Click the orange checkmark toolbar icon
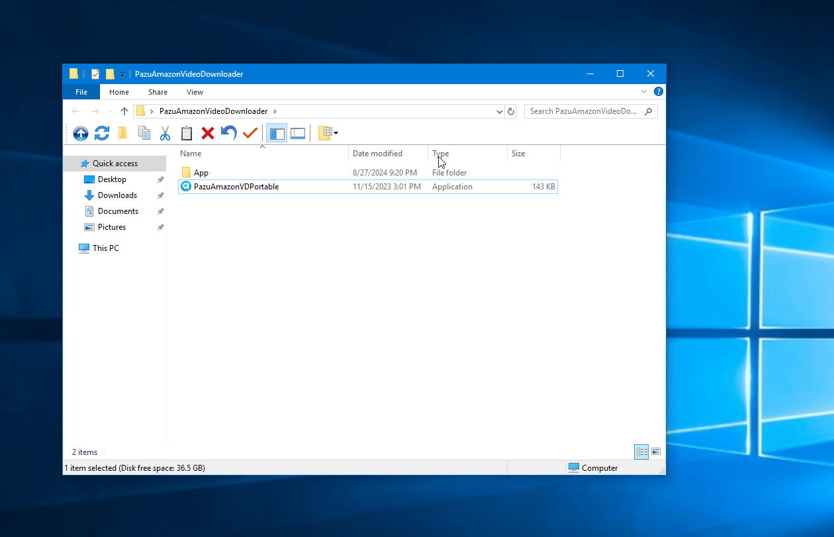The height and width of the screenshot is (537, 834). coord(250,133)
